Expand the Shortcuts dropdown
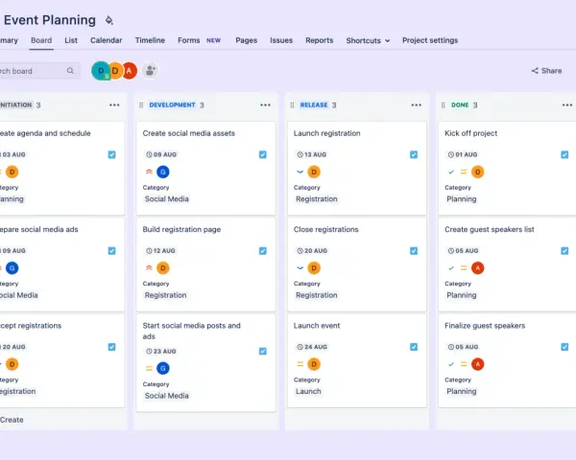The image size is (576, 460). pos(368,40)
